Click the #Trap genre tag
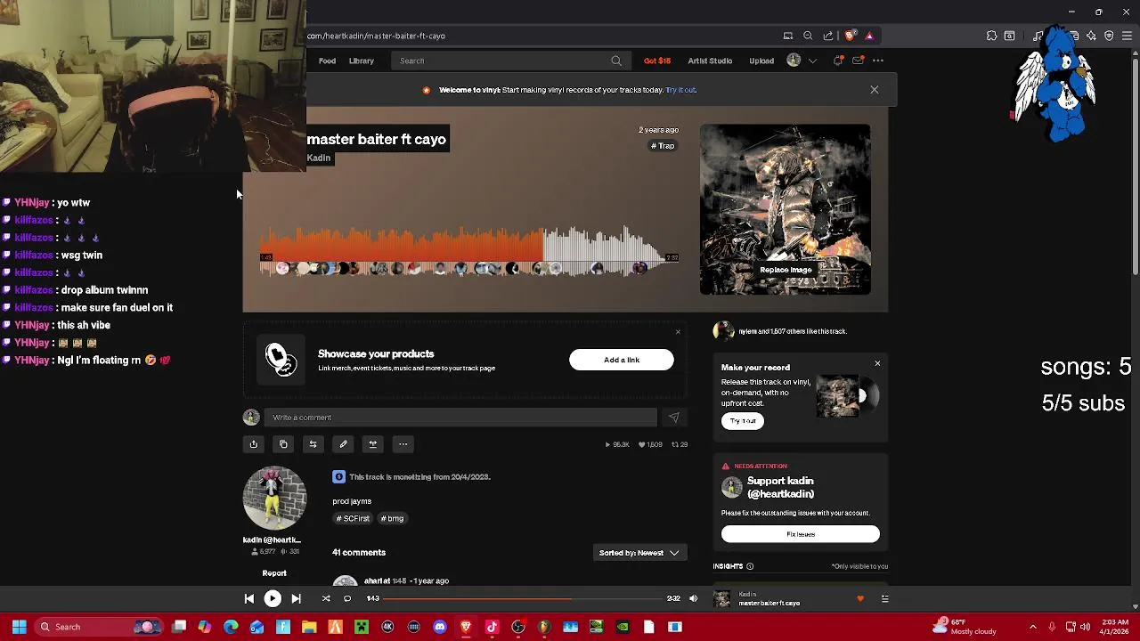The height and width of the screenshot is (641, 1140). coord(663,146)
